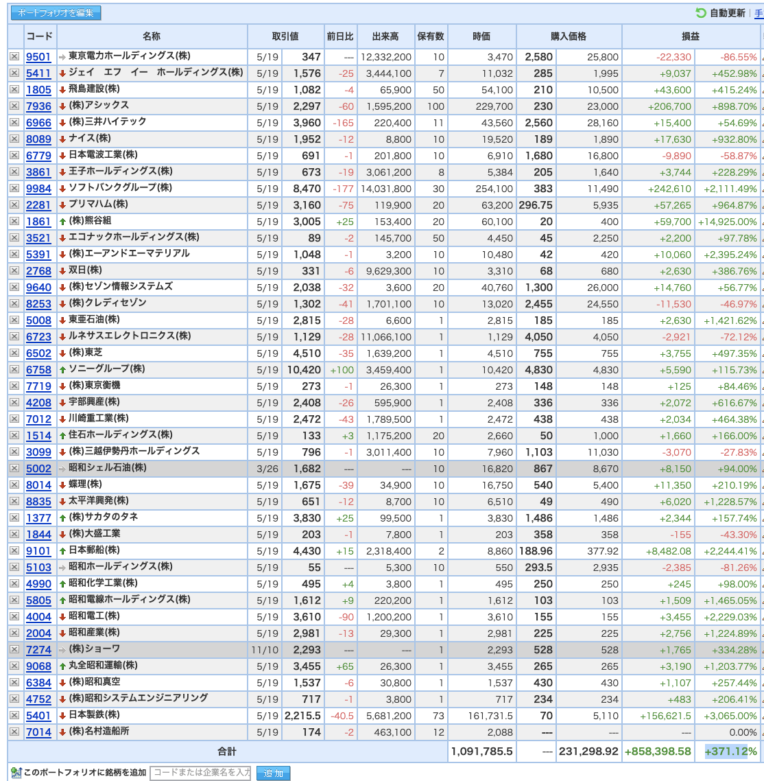Click the X icon beside code 6502 東芝

(14, 353)
